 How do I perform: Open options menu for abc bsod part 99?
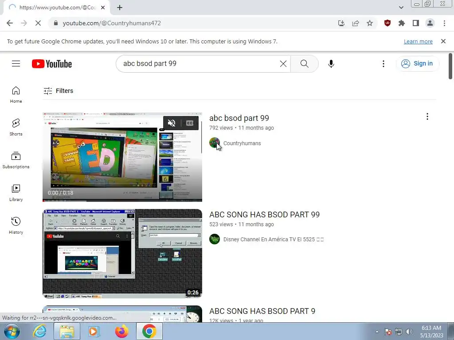click(x=427, y=116)
